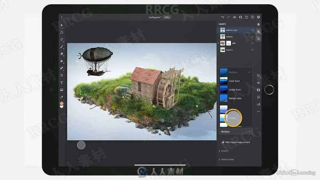
Task: Click the clipping mask taskbar icon
Action: [258, 97]
